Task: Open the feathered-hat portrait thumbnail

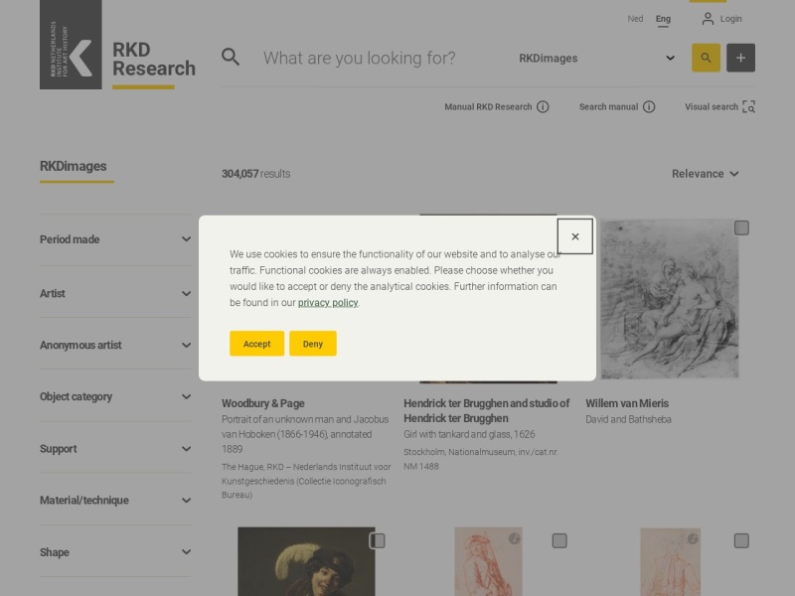Action: coord(306,561)
